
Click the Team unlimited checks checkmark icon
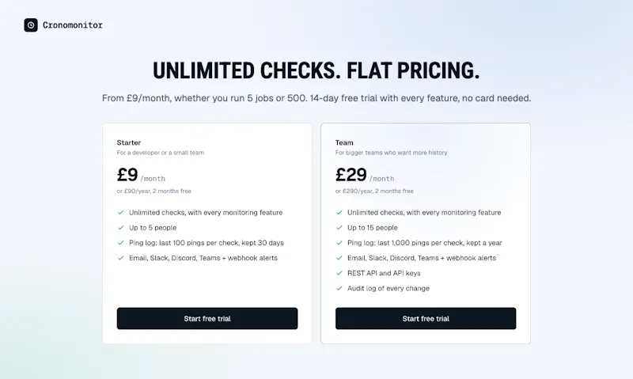coord(339,212)
